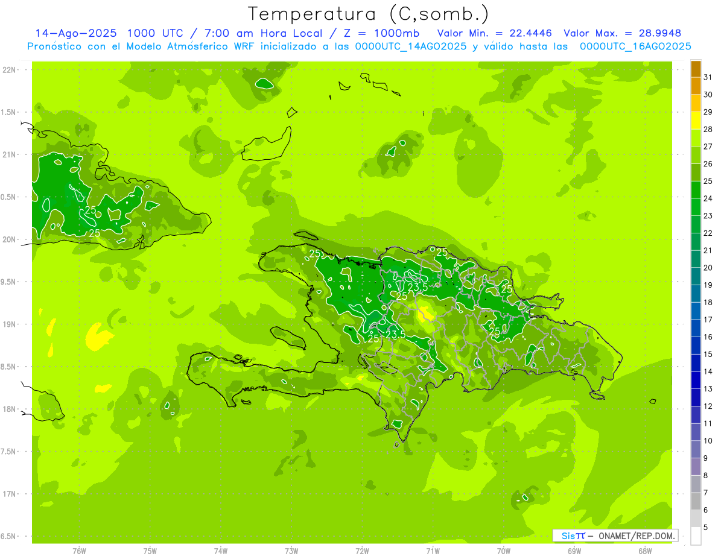Click the "20N" latitude axis label
724x559 pixels.
[10, 239]
